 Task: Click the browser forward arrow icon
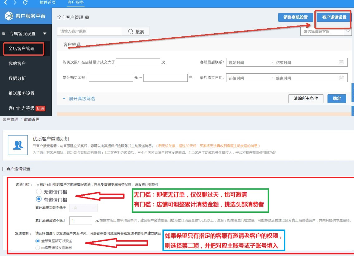coord(15,2)
